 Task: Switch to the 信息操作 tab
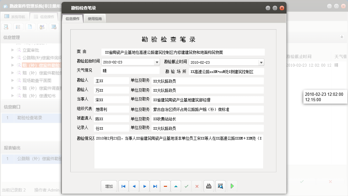73,18
